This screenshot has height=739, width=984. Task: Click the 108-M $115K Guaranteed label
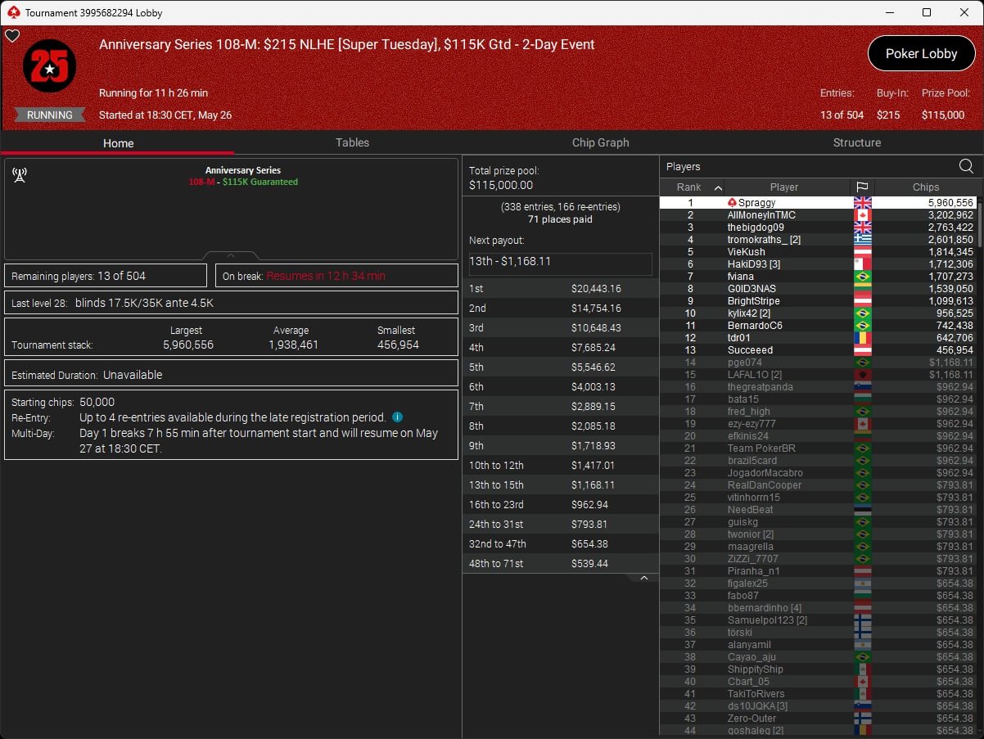click(x=243, y=182)
